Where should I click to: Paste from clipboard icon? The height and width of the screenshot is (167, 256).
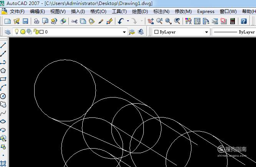[92, 21]
